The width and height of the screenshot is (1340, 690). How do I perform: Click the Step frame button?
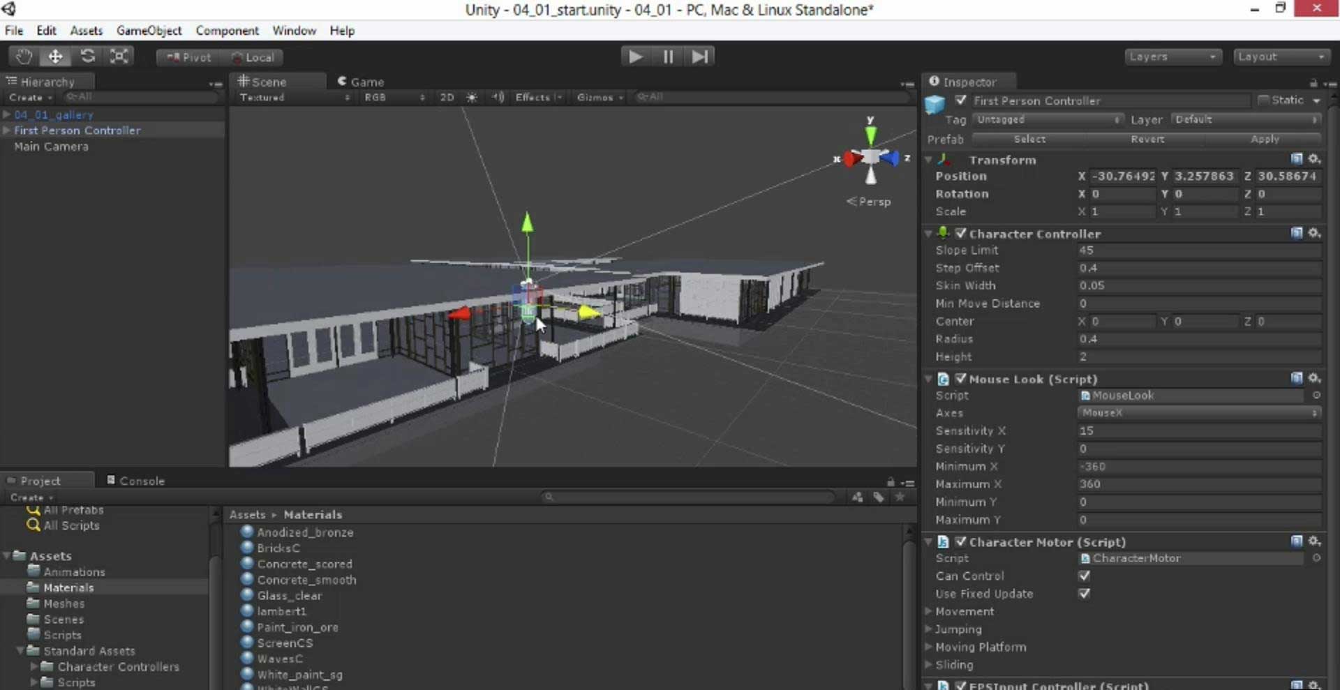click(699, 57)
